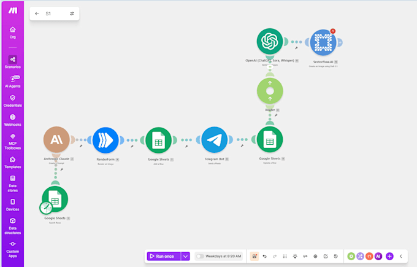Click the OpenAI (ChatGPT, Sora, Whisper) label

click(270, 60)
